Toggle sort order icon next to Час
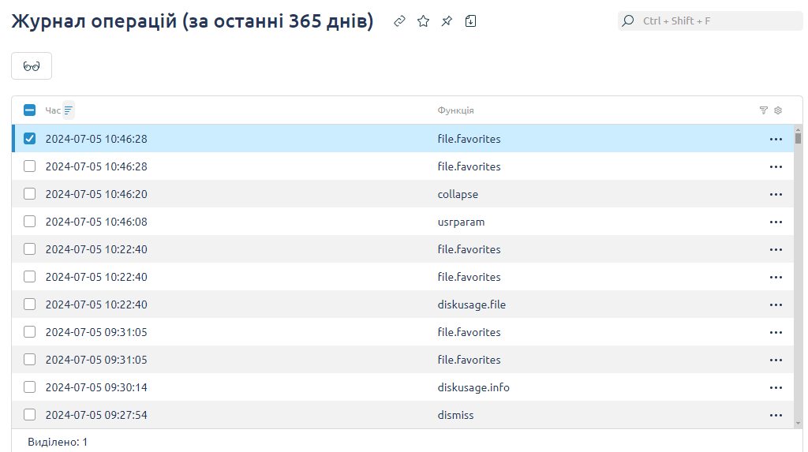This screenshot has width=808, height=452. (69, 110)
